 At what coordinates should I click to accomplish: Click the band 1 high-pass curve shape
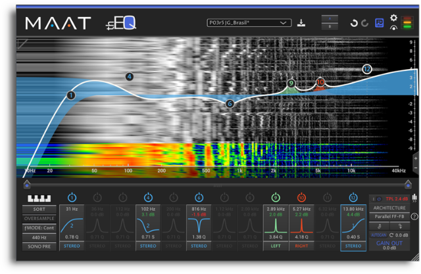click(x=72, y=225)
